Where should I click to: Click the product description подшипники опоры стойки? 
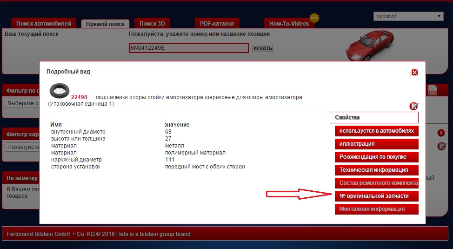tap(199, 97)
